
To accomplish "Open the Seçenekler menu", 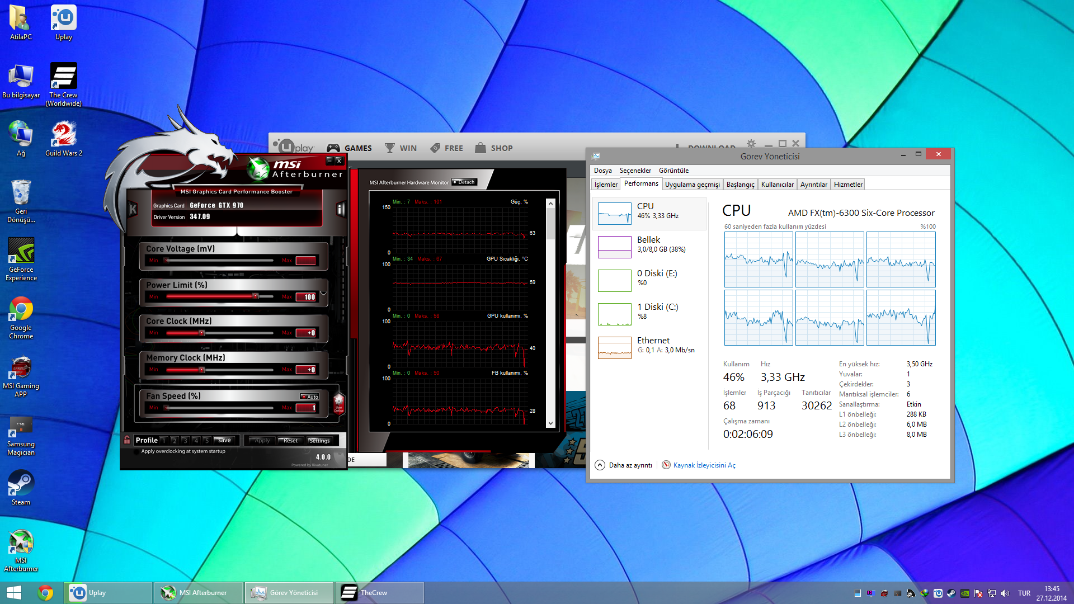I will click(635, 171).
